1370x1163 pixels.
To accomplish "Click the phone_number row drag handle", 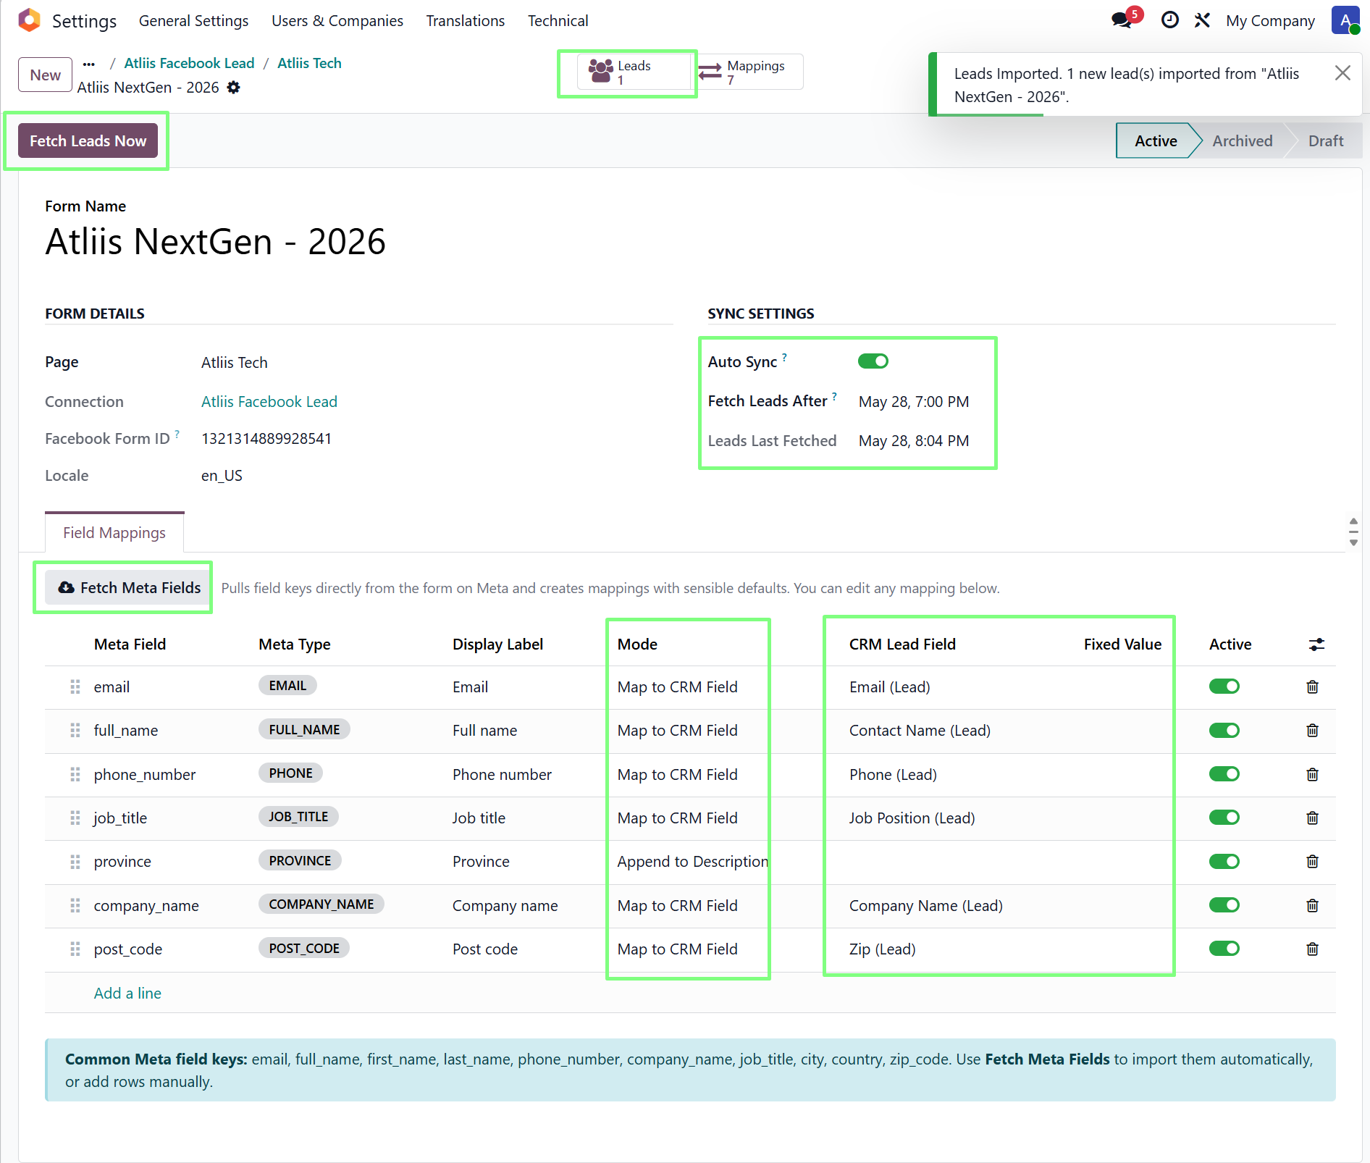I will click(x=75, y=774).
